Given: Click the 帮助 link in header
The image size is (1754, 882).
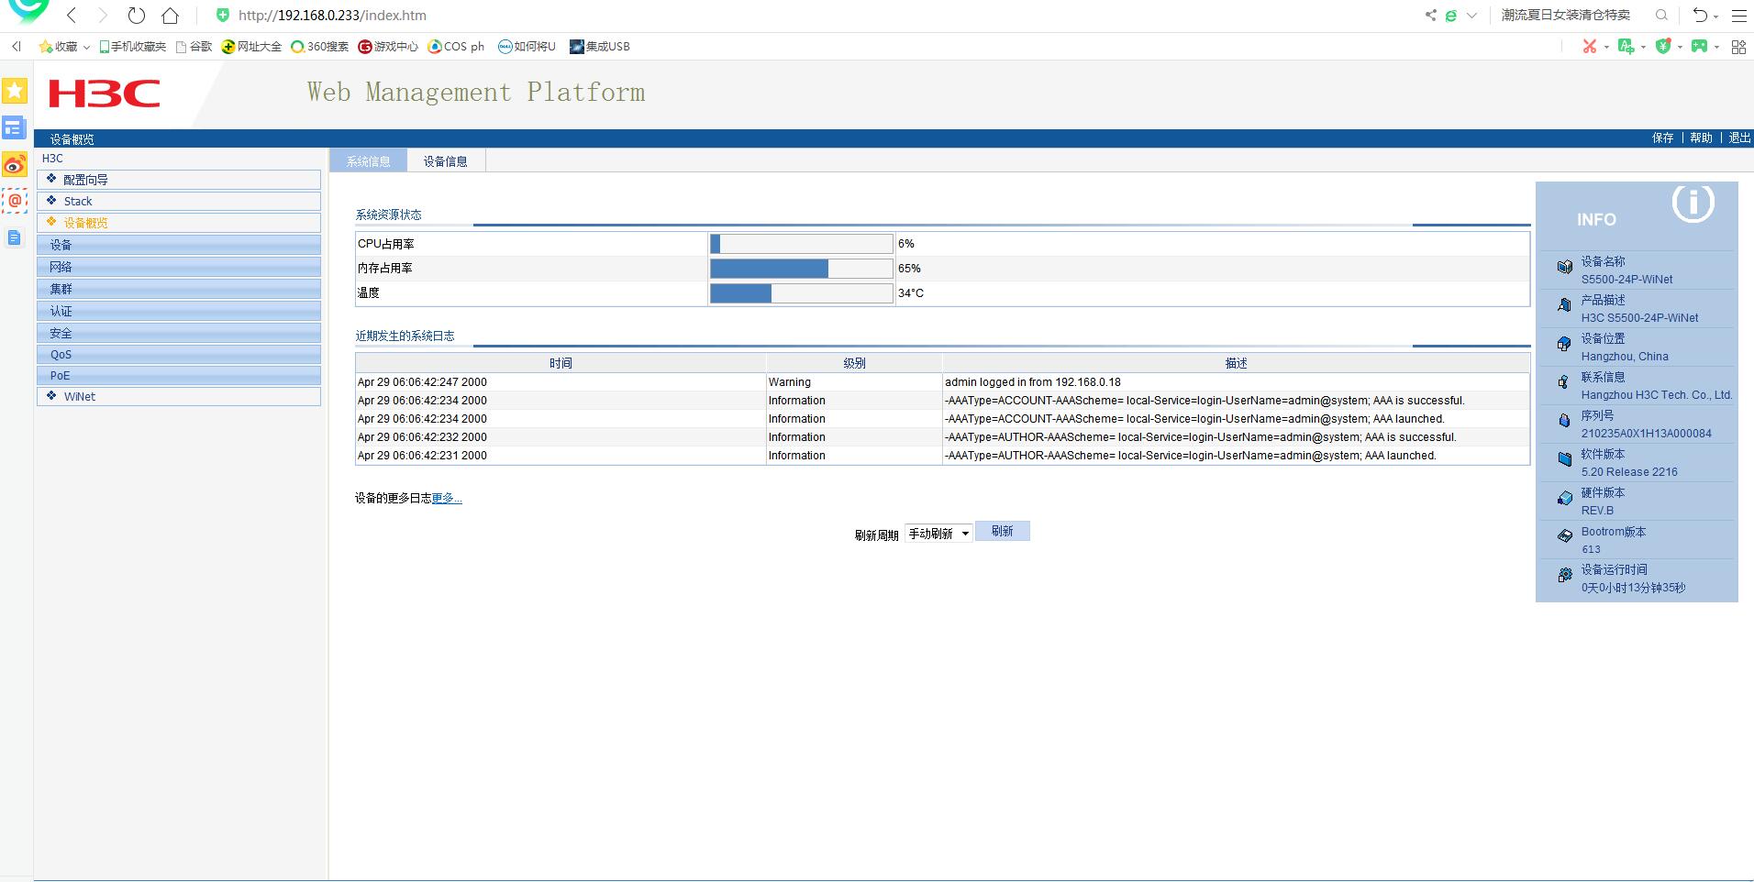Looking at the screenshot, I should 1701,138.
